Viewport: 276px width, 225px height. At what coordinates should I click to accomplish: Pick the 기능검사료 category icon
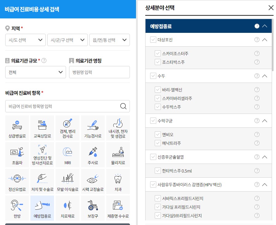[93, 128]
